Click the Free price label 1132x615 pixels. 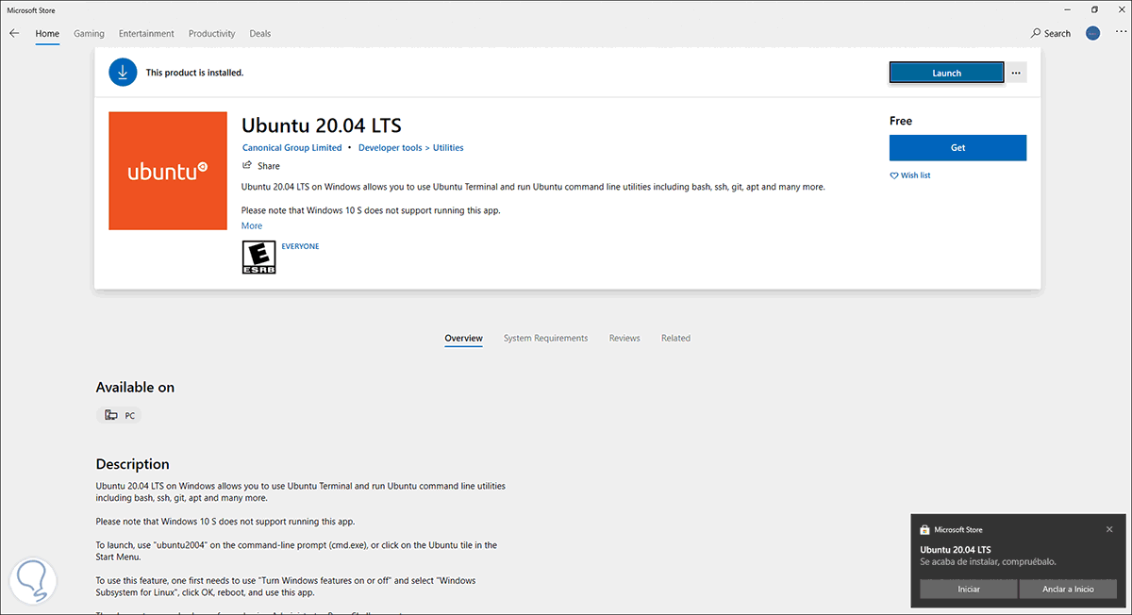901,121
